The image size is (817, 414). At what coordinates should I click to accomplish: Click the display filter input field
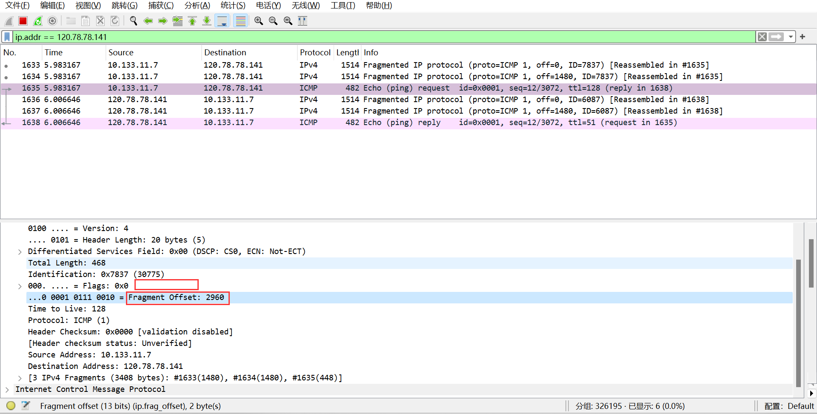(x=384, y=37)
